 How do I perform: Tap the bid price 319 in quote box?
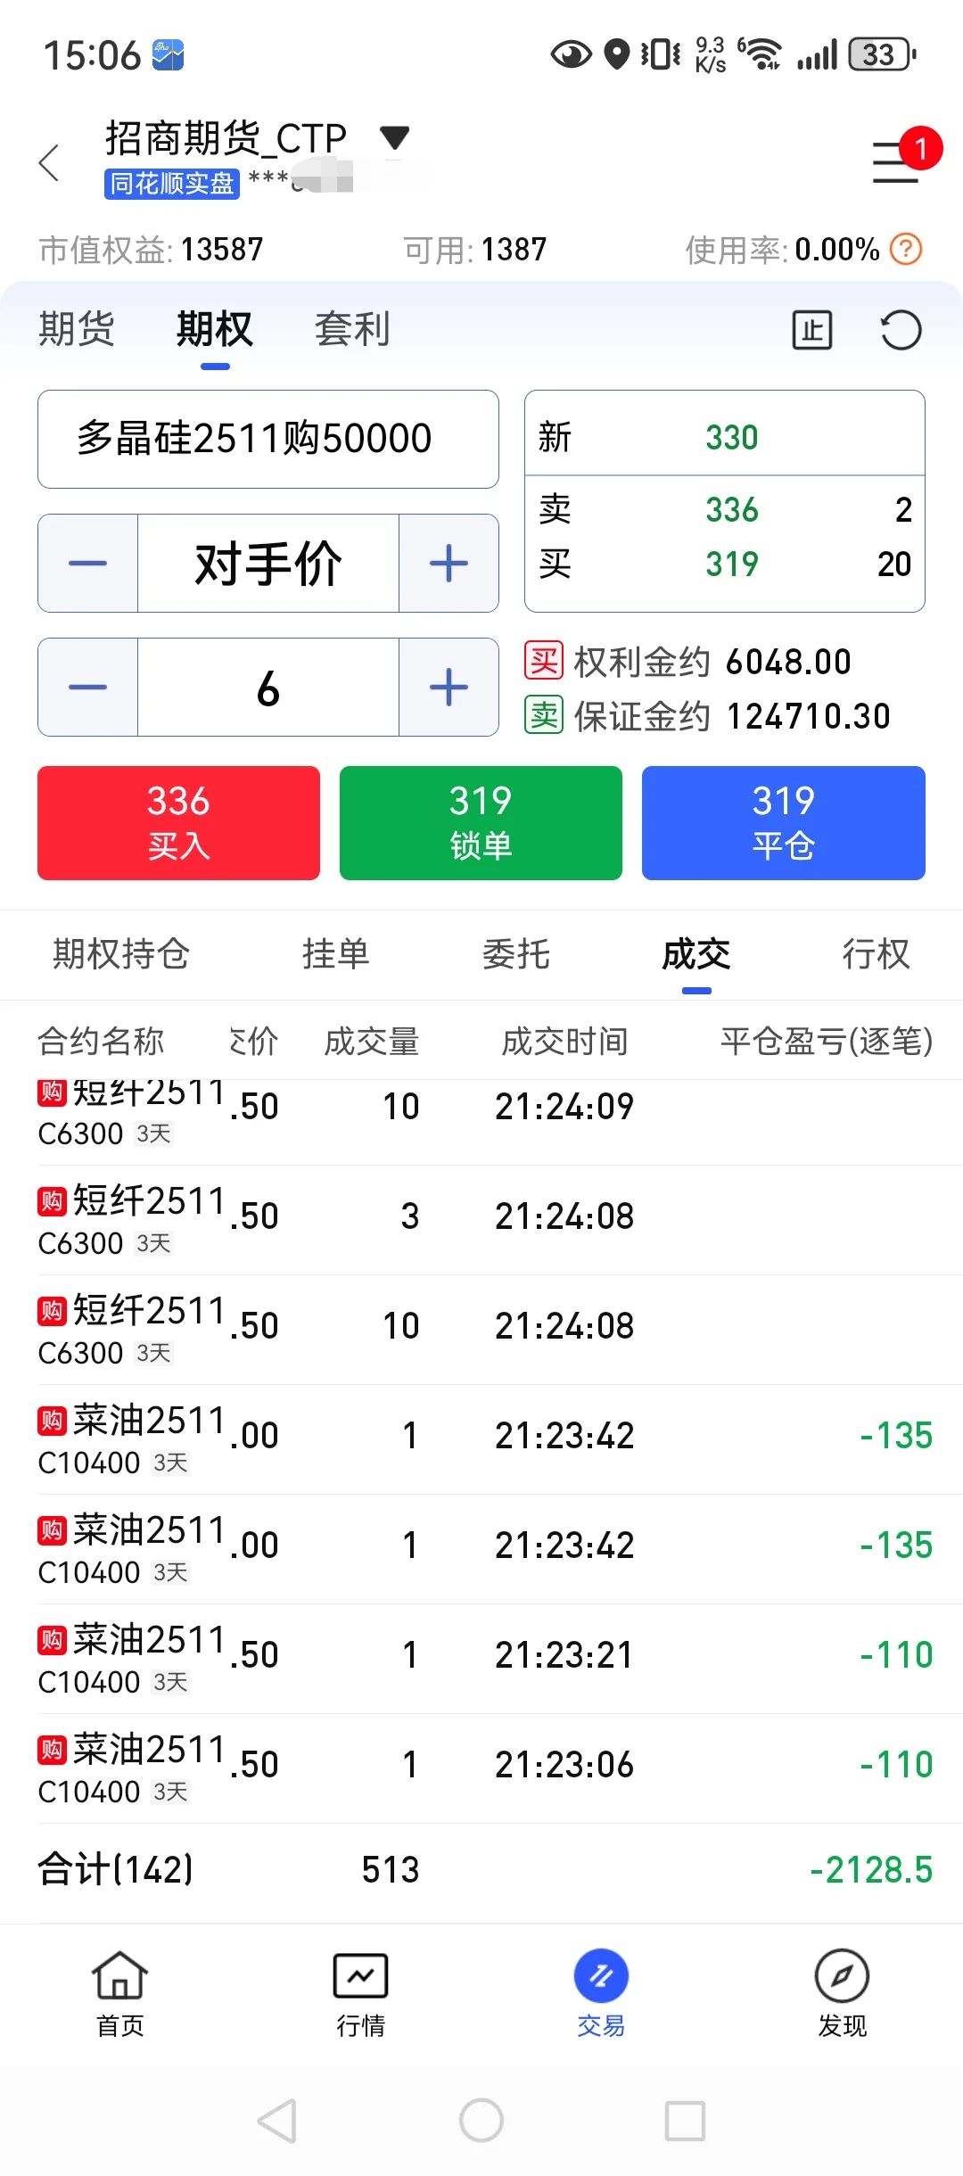click(732, 564)
